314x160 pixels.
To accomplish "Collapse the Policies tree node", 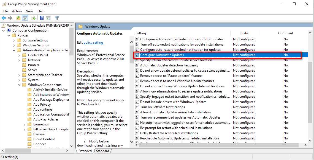I will (x=9, y=35).
